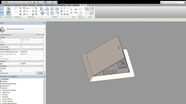186x104 pixels.
Task: Click the Join geometry tool
Action: tap(26, 14)
